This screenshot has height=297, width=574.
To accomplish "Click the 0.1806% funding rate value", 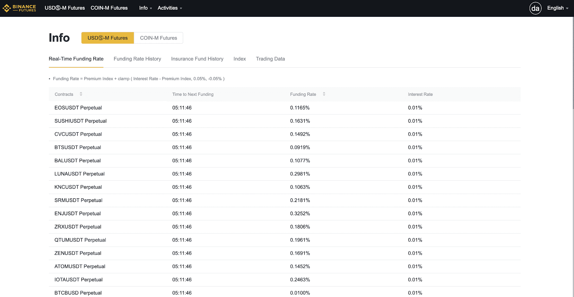I will tap(300, 227).
